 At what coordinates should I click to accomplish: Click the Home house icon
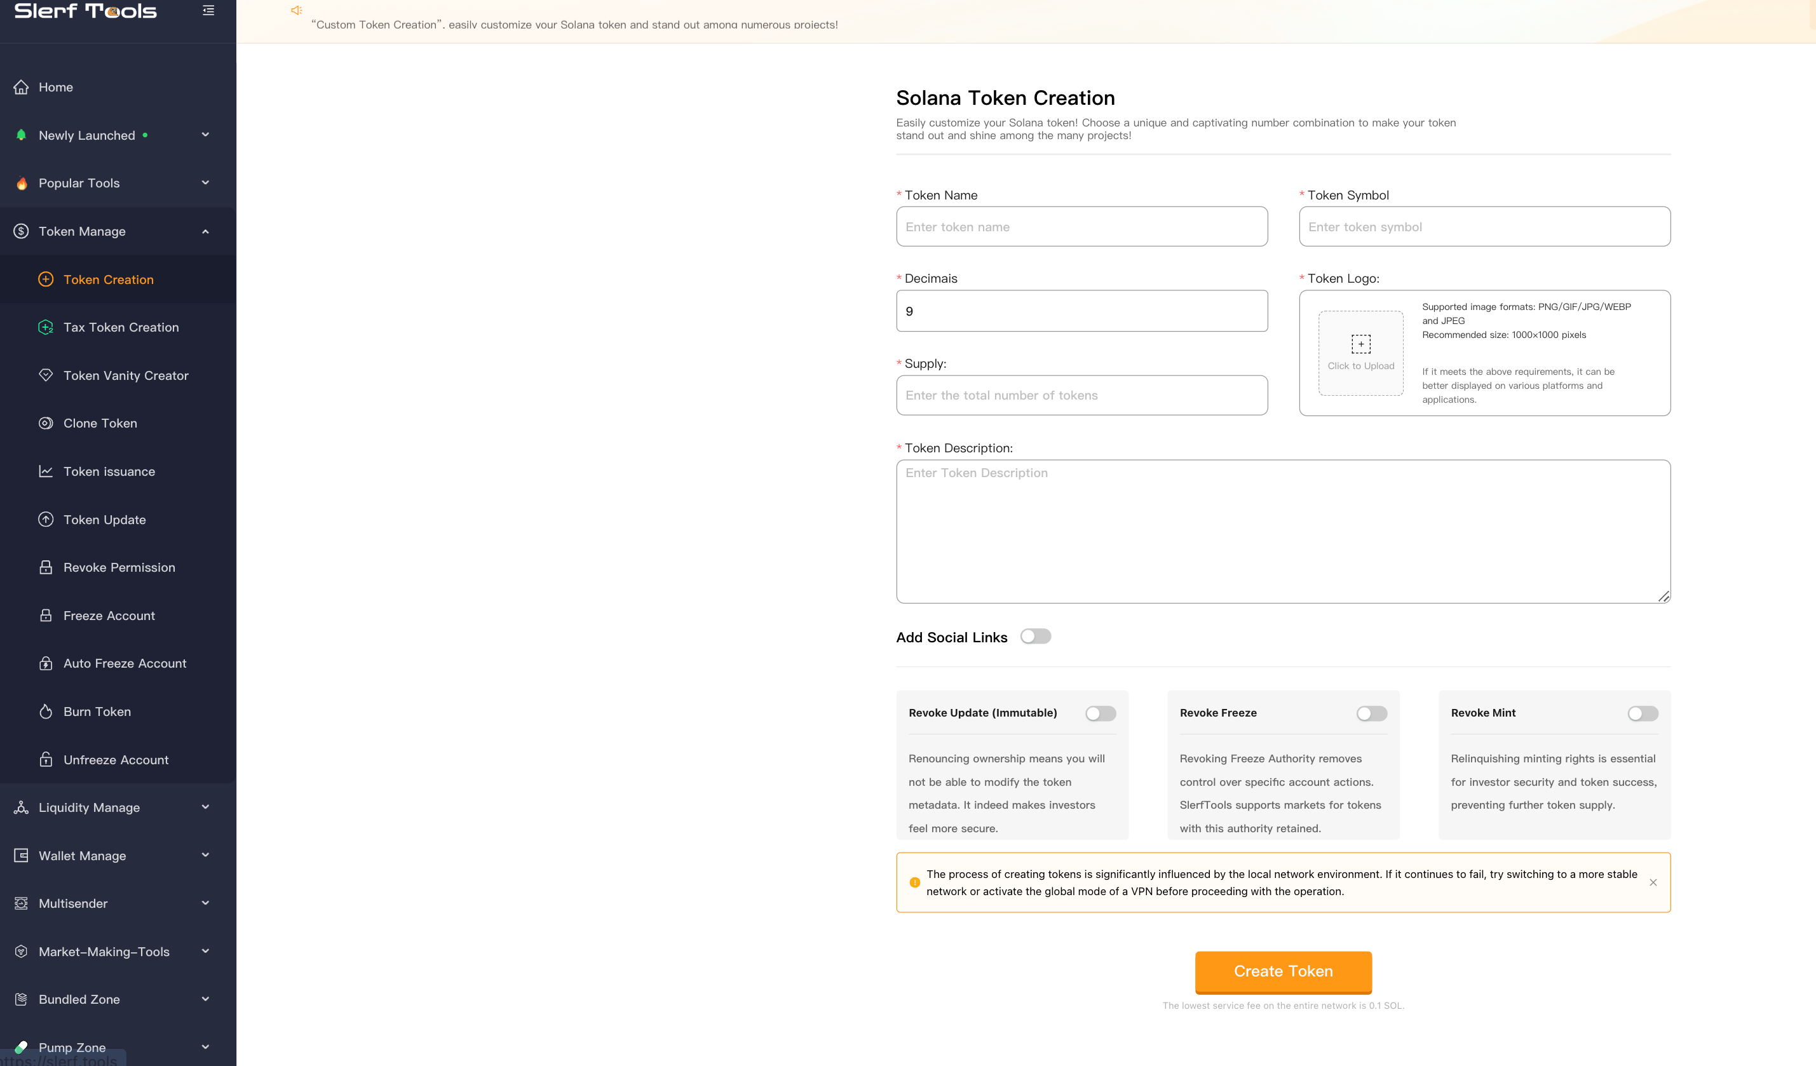21,87
